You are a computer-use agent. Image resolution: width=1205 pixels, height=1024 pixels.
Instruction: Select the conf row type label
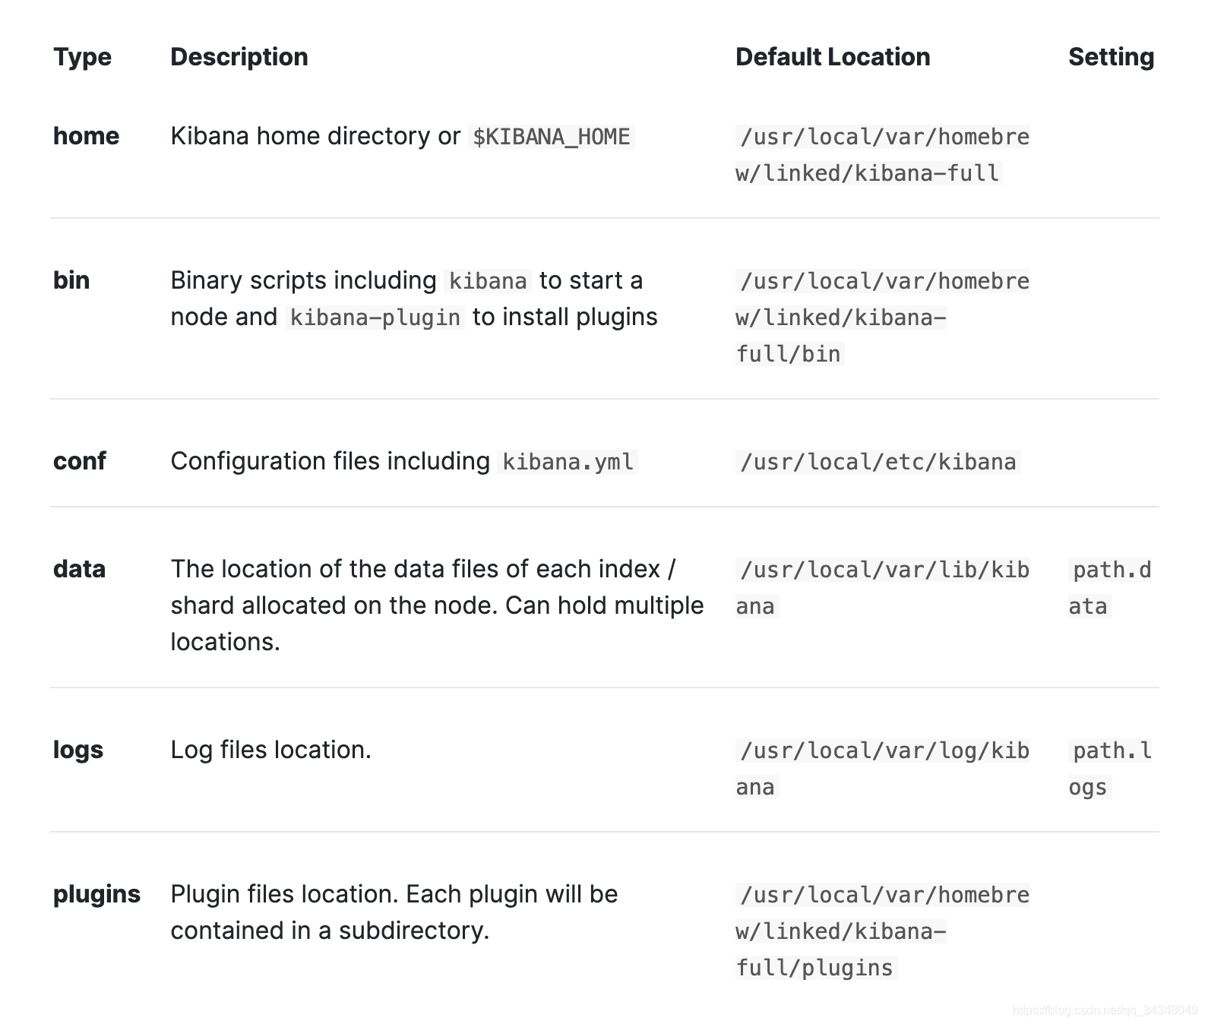coord(80,461)
